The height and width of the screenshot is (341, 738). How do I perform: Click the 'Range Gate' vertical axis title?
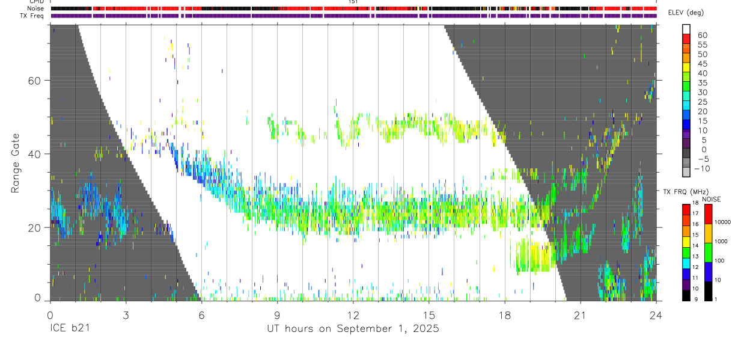pos(15,163)
